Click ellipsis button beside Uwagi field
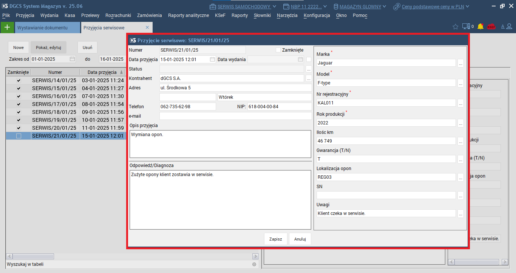Image resolution: width=516 pixels, height=273 pixels. pyautogui.click(x=460, y=213)
